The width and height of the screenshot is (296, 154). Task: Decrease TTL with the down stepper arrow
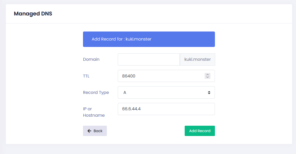click(x=208, y=77)
